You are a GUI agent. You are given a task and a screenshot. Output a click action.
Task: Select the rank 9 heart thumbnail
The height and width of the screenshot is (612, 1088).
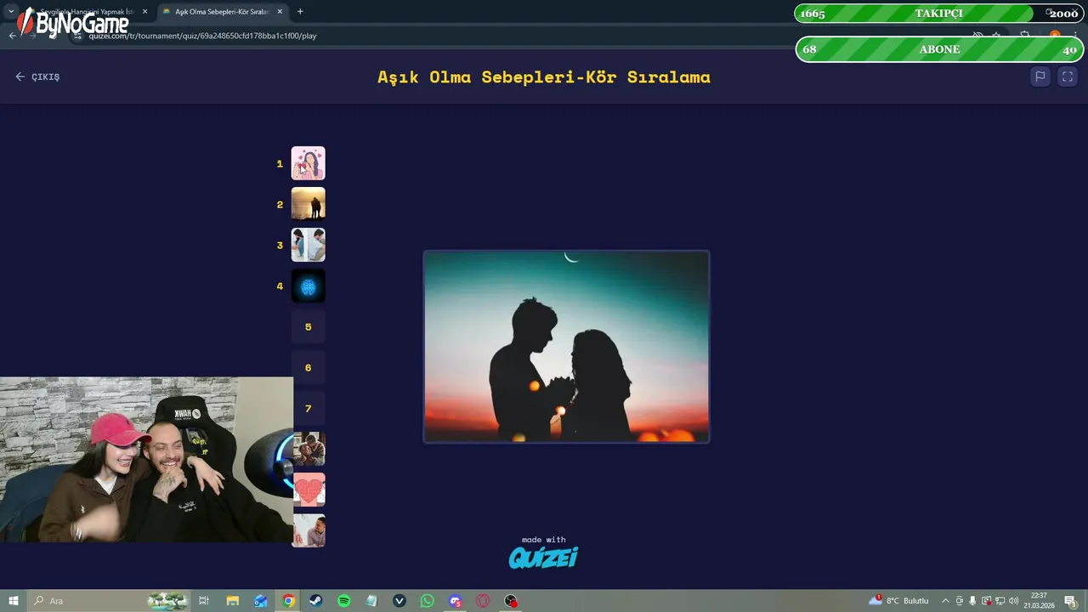(309, 490)
